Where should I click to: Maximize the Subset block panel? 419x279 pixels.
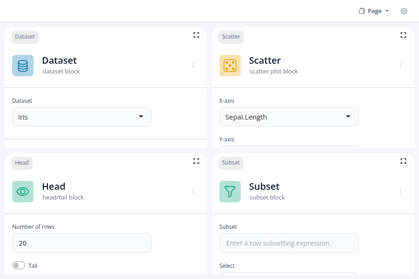tap(403, 161)
